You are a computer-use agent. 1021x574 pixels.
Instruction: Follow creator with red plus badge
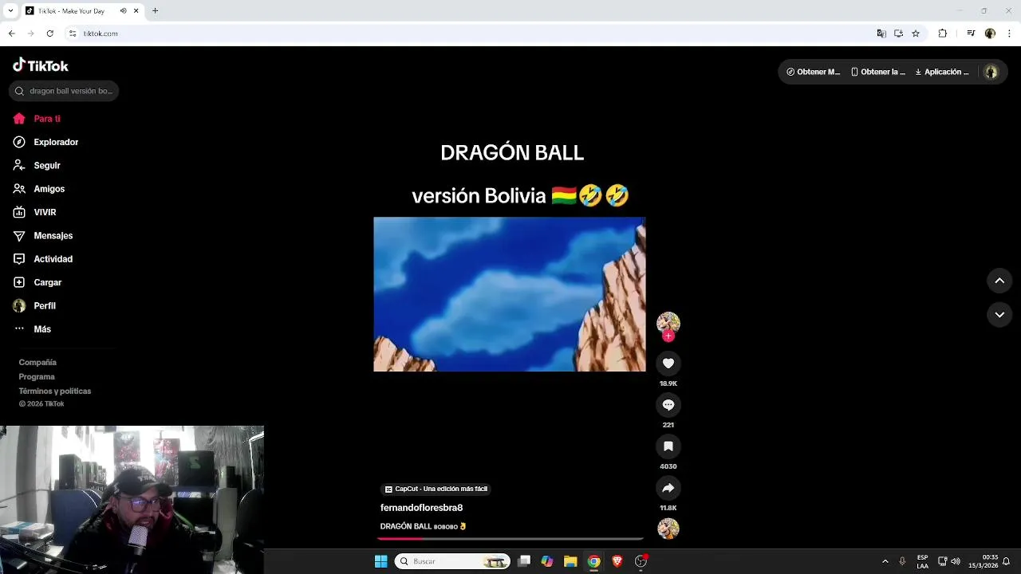(x=668, y=336)
